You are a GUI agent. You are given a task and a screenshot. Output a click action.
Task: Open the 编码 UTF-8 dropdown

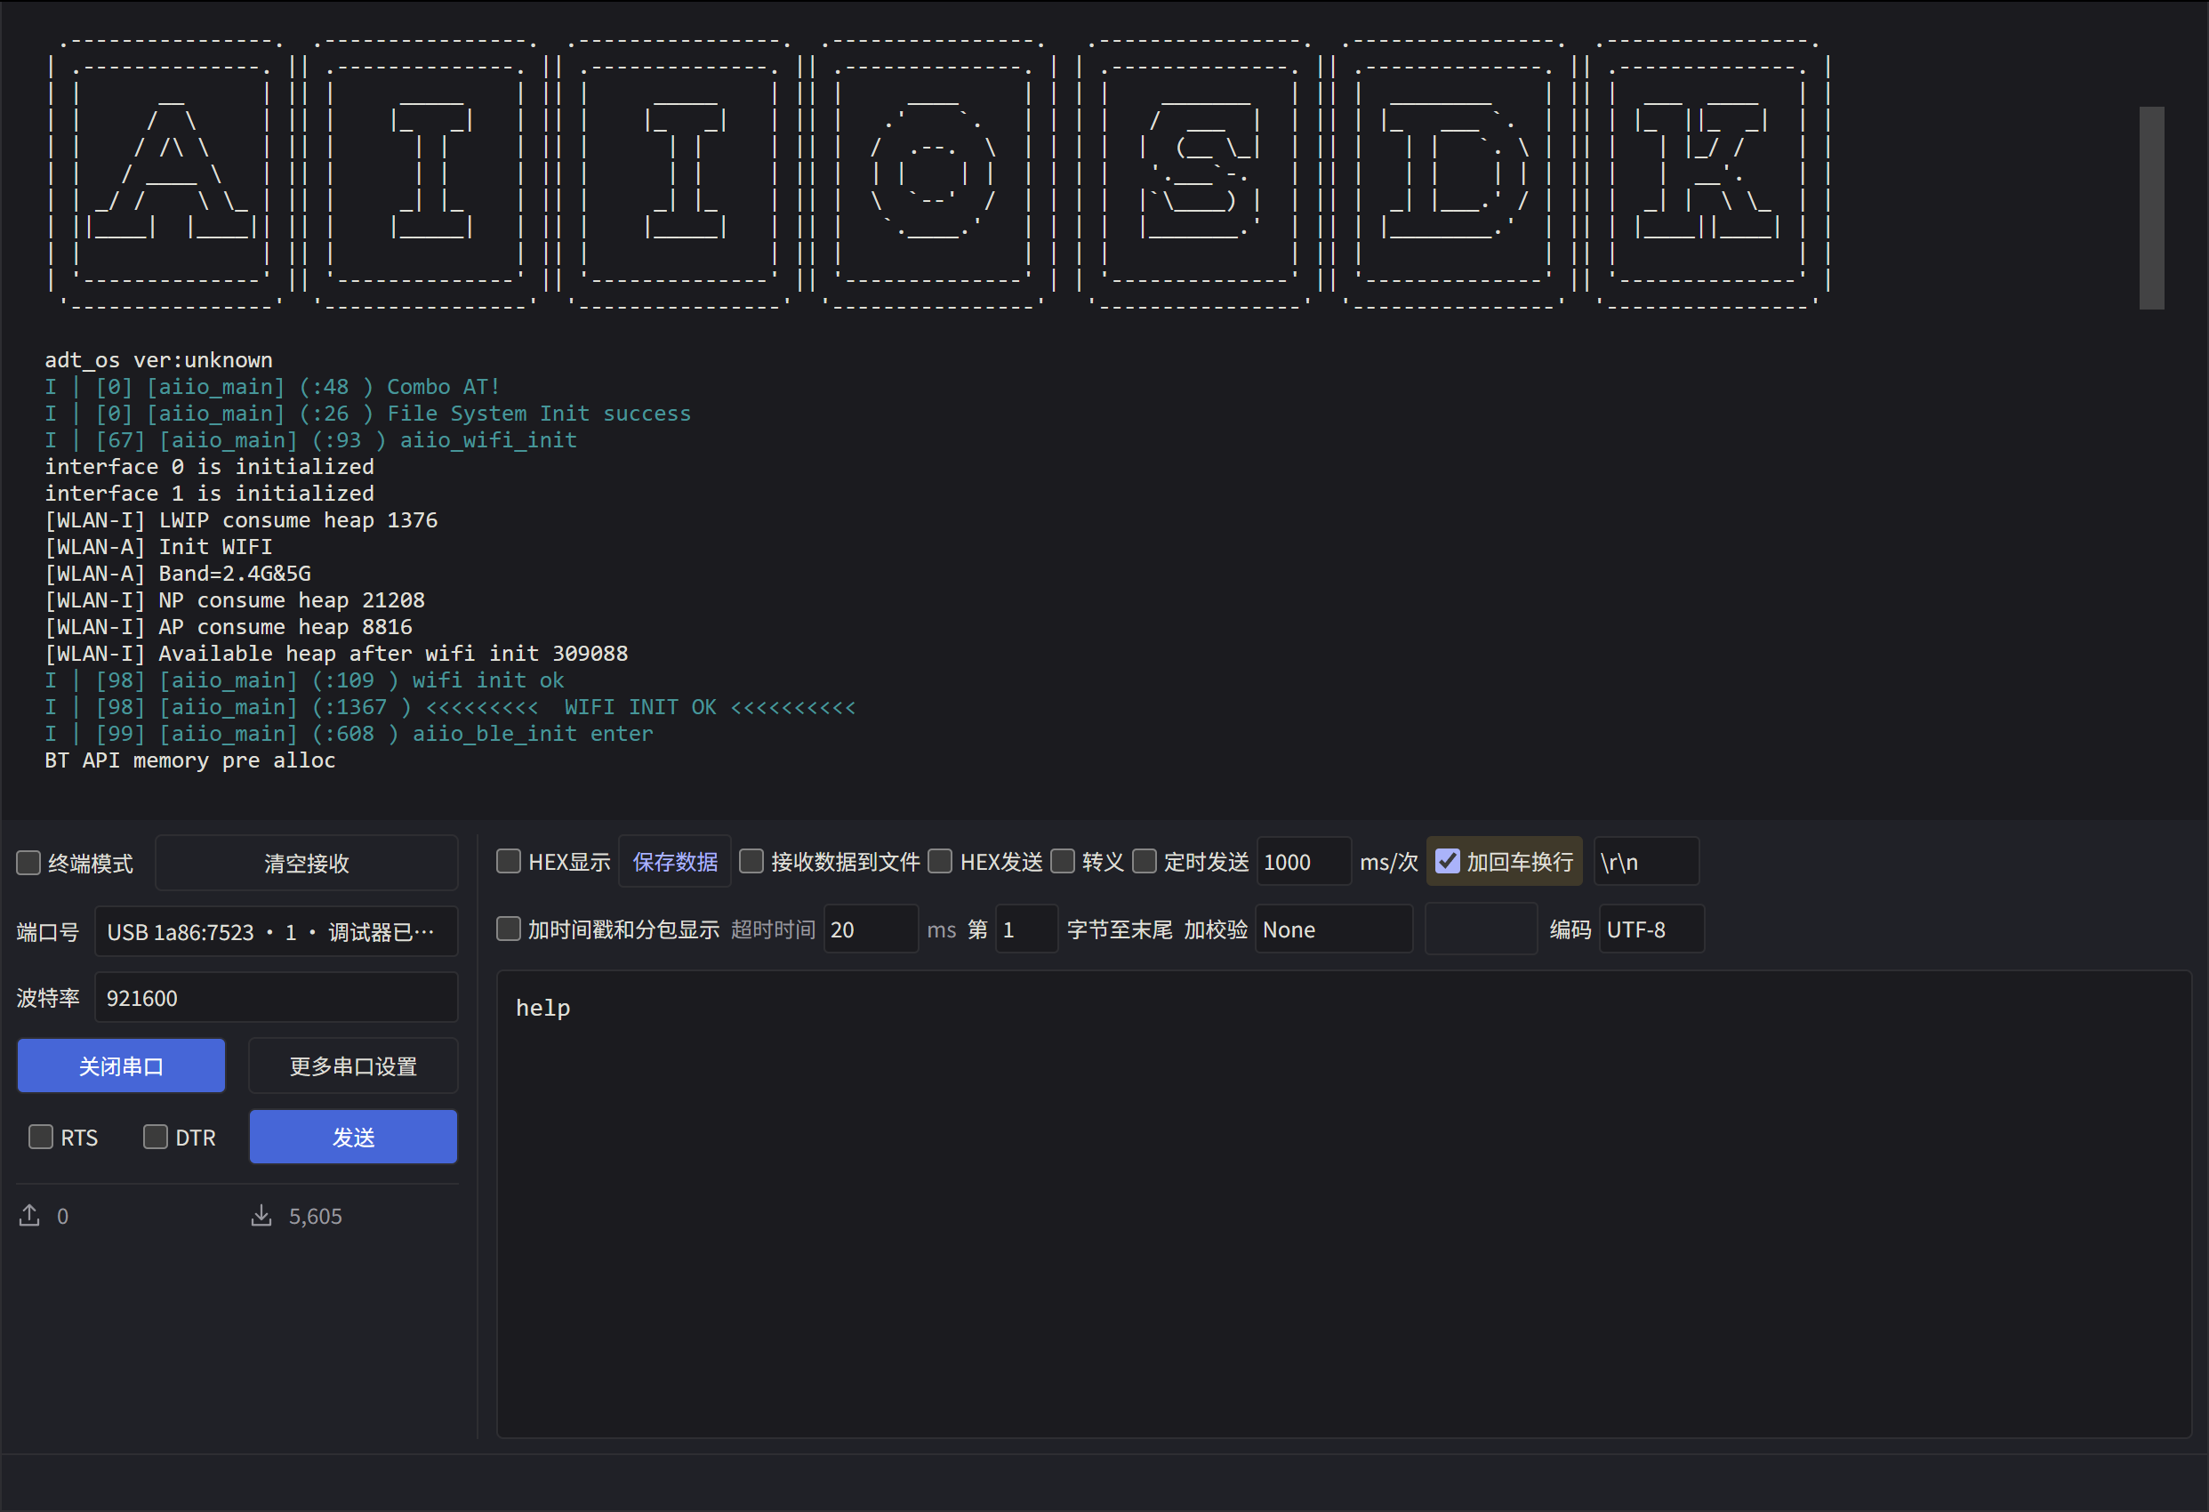1651,929
